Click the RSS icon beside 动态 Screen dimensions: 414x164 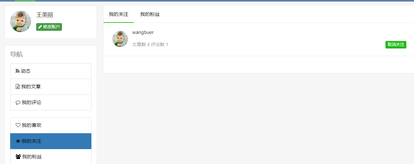(17, 71)
